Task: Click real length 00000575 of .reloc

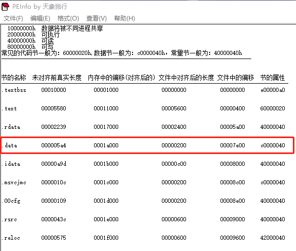Action: [53, 238]
